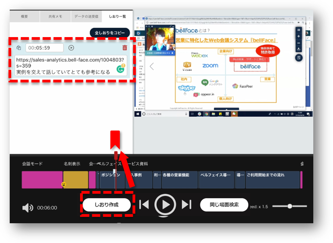The height and width of the screenshot is (243, 333).
Task: Click the 名刺表示 timeline label
Action: 72,164
